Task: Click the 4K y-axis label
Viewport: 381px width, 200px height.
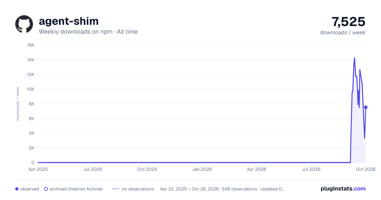Action: (x=32, y=133)
